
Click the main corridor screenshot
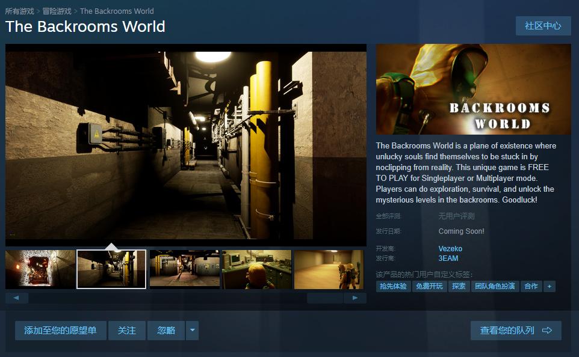[186, 145]
